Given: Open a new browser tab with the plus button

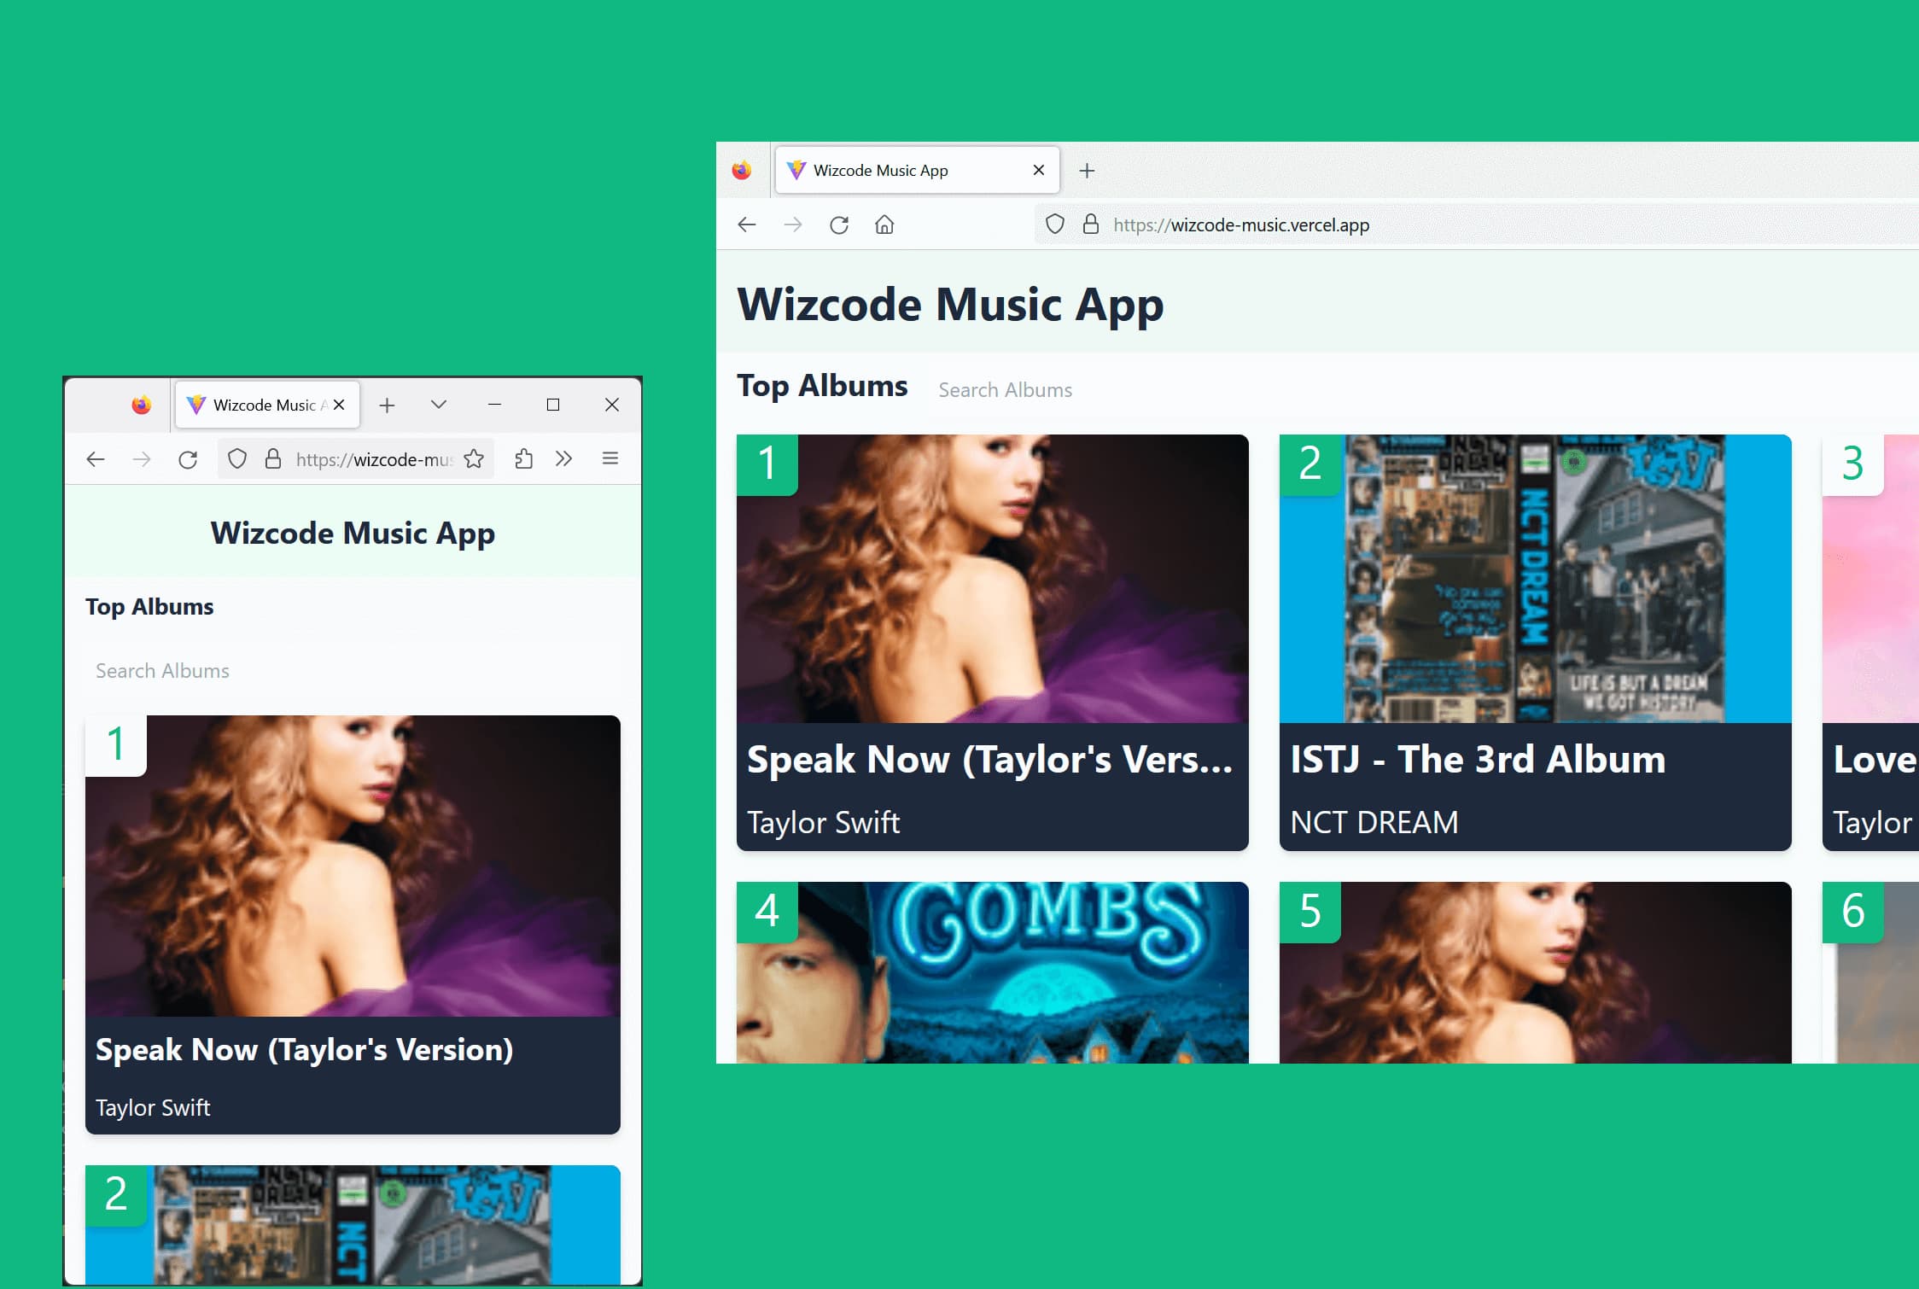Looking at the screenshot, I should (x=1088, y=170).
